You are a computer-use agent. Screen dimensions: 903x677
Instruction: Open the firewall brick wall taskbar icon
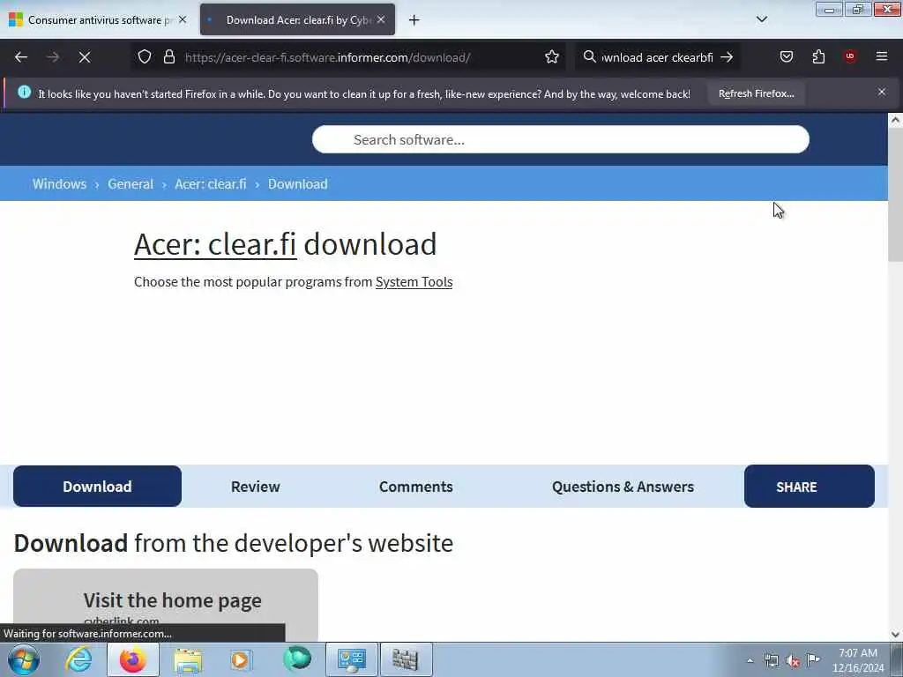[406, 659]
